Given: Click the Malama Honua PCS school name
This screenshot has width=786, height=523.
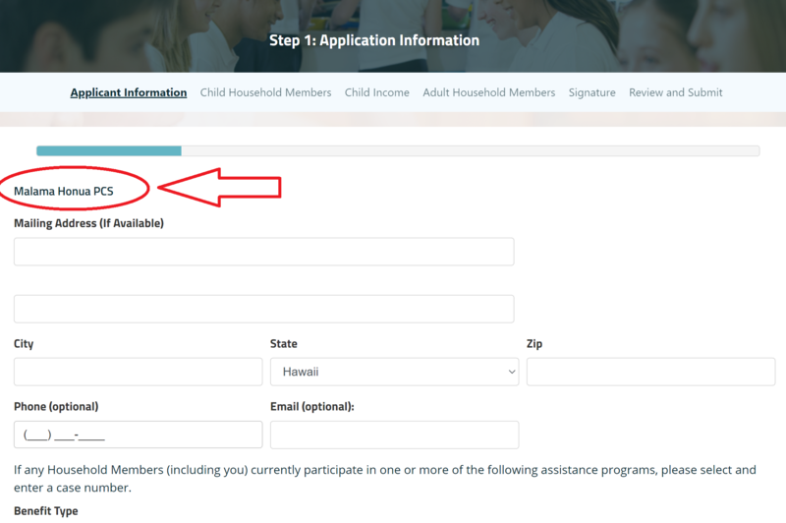Looking at the screenshot, I should point(64,190).
